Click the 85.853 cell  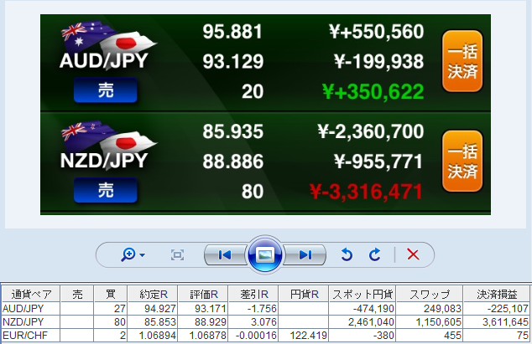click(x=153, y=321)
